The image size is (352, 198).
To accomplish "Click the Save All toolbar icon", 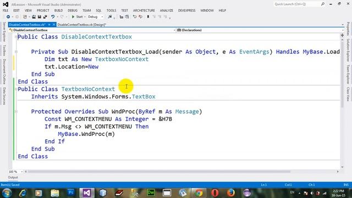I will pos(45,17).
